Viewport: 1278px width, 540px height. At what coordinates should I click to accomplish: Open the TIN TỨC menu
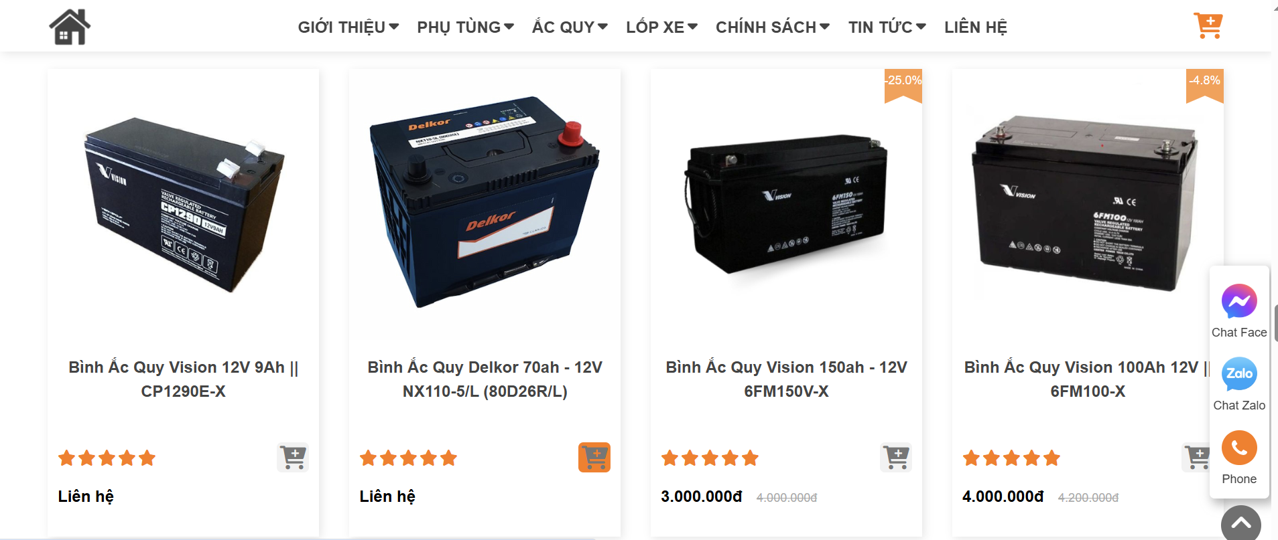[887, 27]
